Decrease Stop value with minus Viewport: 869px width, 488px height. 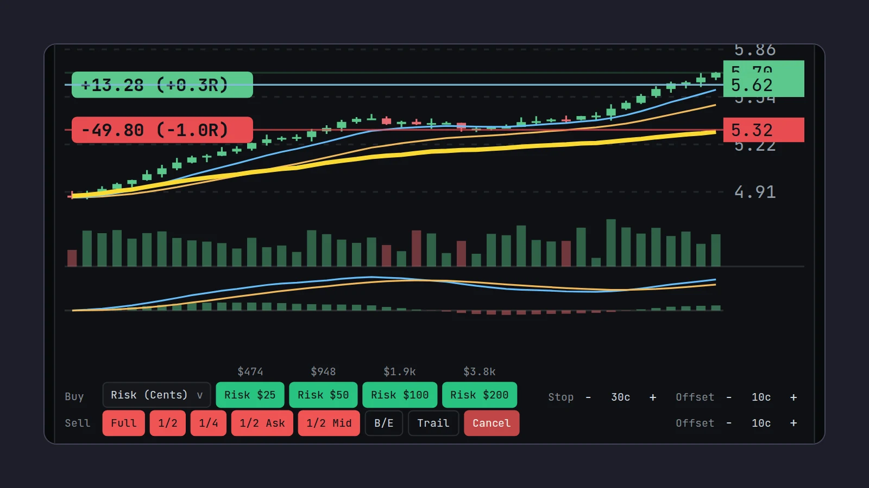click(588, 397)
